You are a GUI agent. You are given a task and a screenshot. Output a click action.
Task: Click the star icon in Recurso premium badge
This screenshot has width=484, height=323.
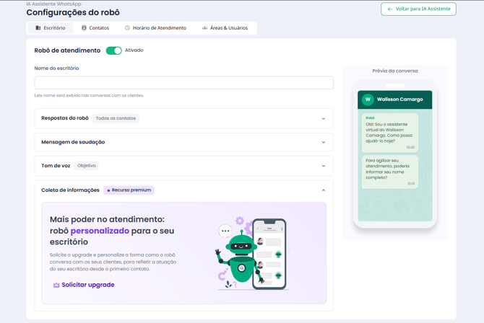[x=108, y=190]
